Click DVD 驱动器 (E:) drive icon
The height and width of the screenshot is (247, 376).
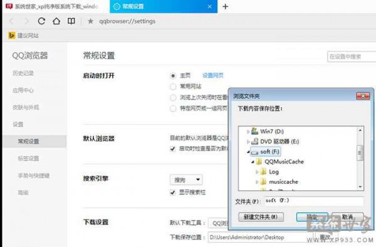(x=254, y=141)
